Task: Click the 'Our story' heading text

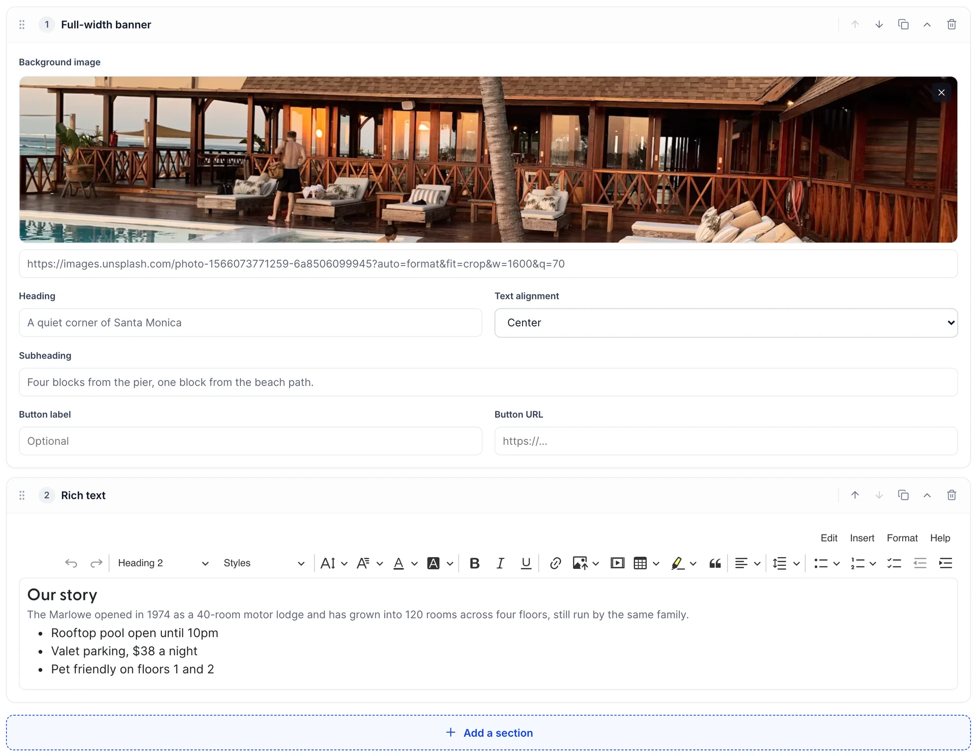Action: click(62, 595)
